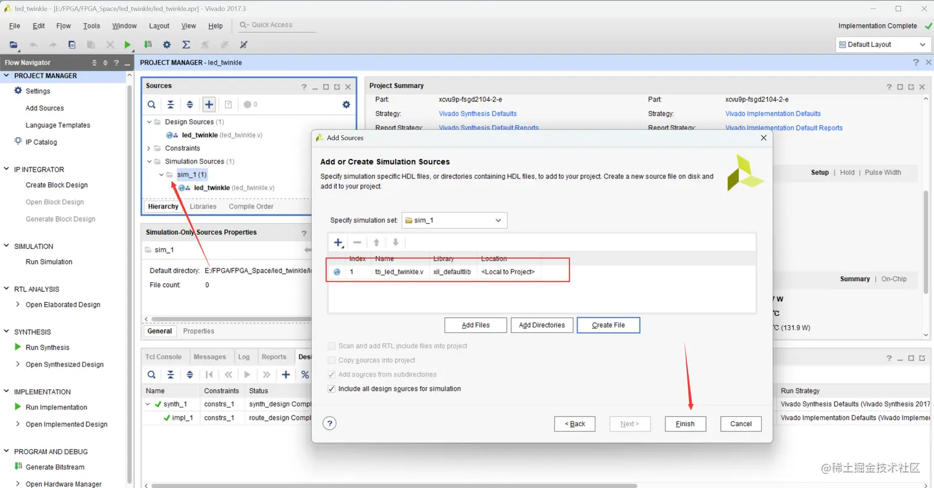934x488 pixels.
Task: Collapse all in Flow Navigator header
Action: [x=95, y=63]
